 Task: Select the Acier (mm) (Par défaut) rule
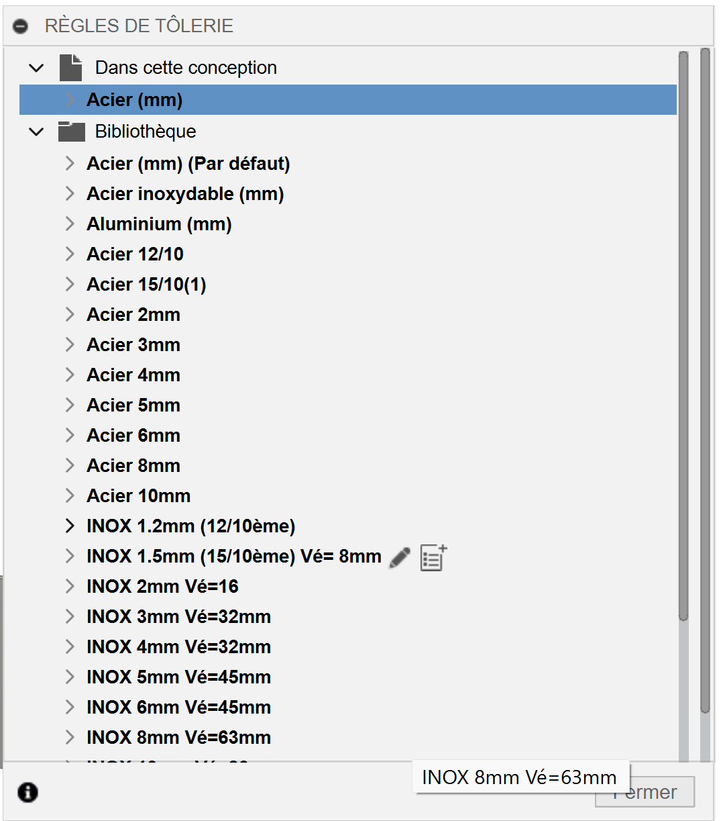click(x=188, y=164)
